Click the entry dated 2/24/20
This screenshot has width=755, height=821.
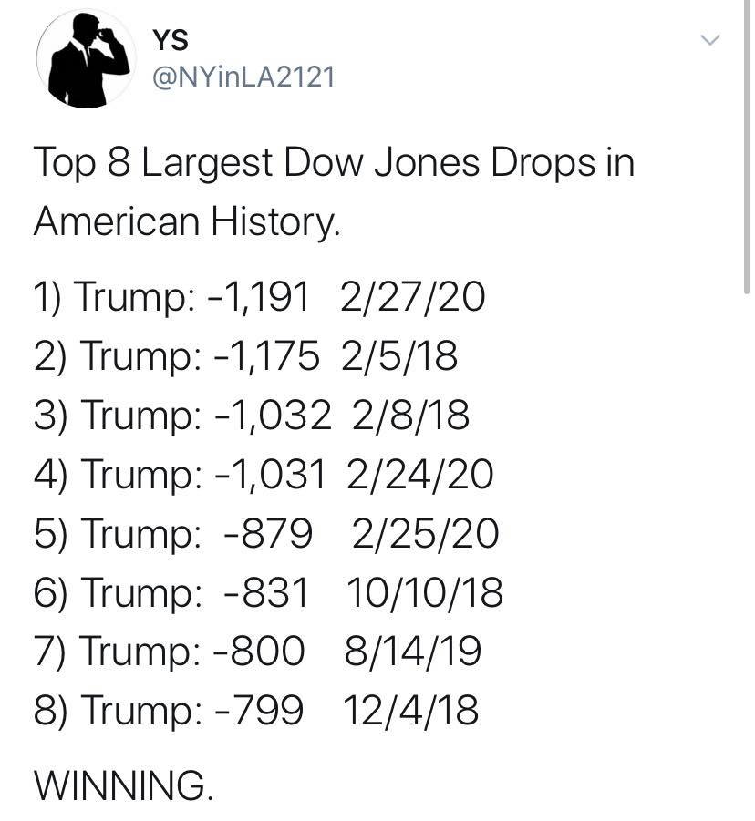pyautogui.click(x=264, y=475)
